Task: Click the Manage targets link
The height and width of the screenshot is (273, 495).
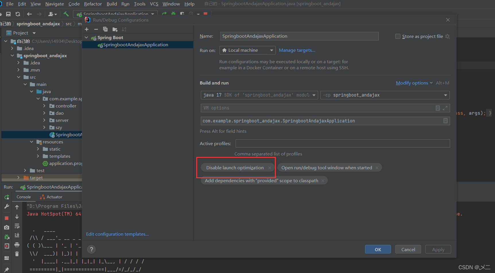Action: point(297,50)
